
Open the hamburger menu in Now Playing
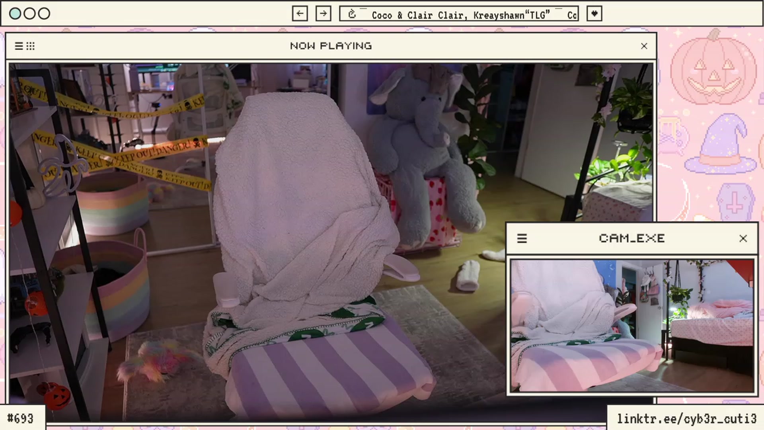click(x=19, y=46)
